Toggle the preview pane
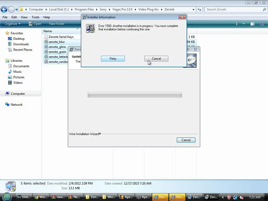268x201 pixels. pyautogui.click(x=253, y=24)
